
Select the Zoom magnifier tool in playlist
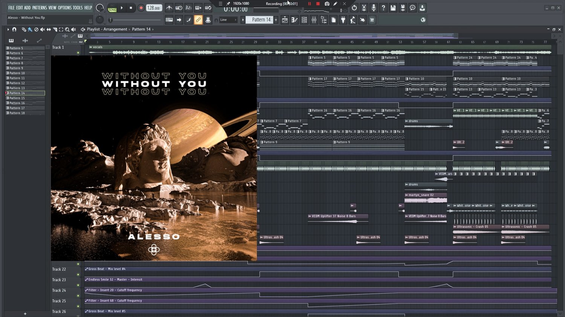[67, 29]
